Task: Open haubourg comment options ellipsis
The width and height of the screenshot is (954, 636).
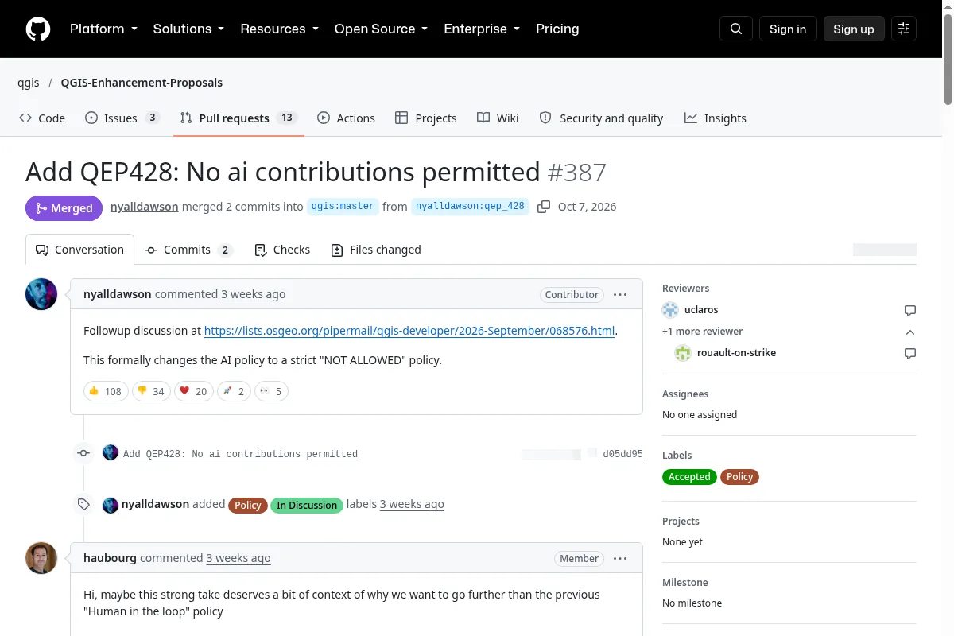Action: [x=620, y=559]
